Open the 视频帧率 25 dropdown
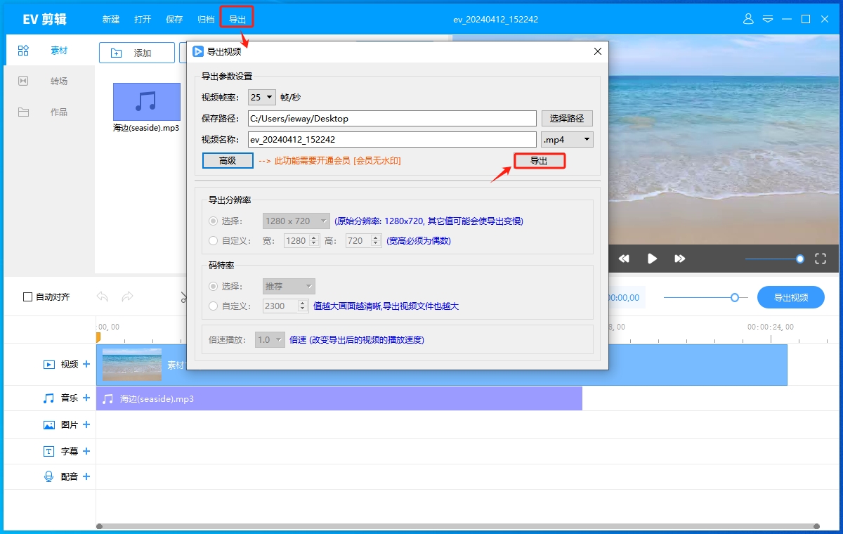843x534 pixels. point(262,98)
